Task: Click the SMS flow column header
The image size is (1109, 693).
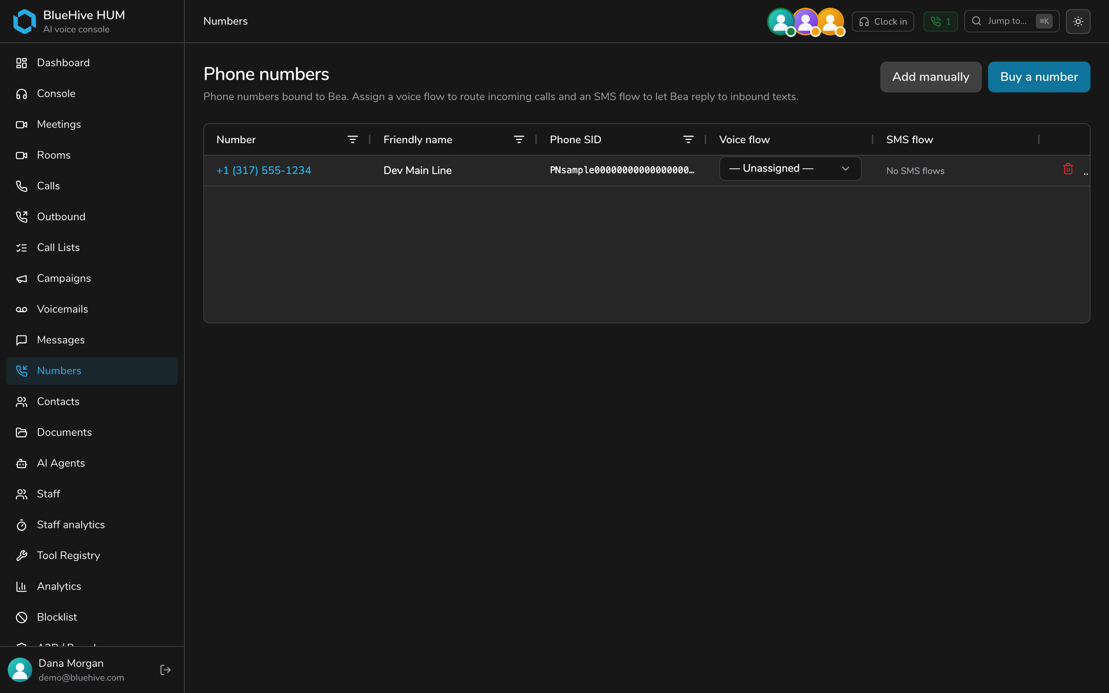Action: pos(909,139)
